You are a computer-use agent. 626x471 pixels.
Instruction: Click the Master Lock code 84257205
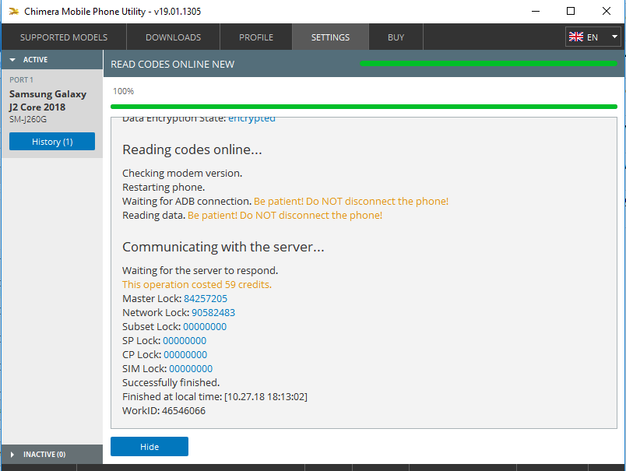tap(206, 299)
